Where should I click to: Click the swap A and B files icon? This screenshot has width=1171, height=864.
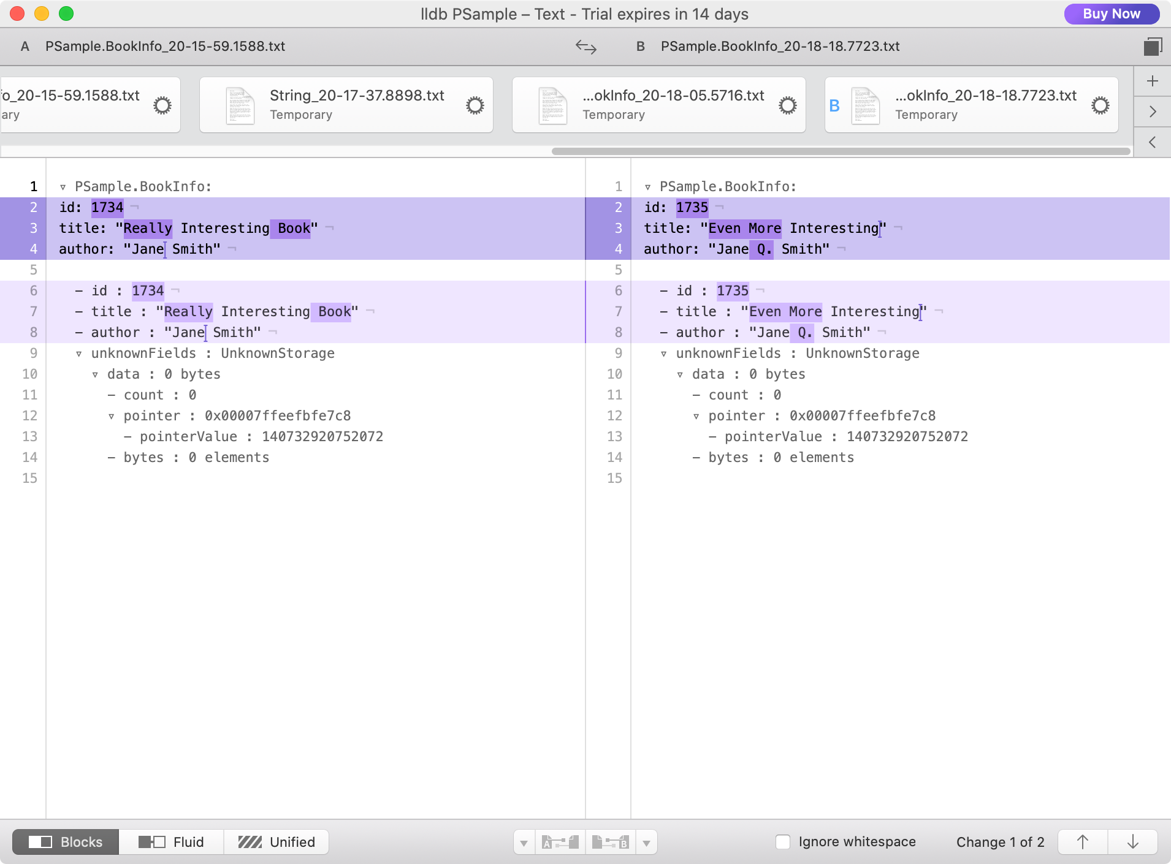585,47
